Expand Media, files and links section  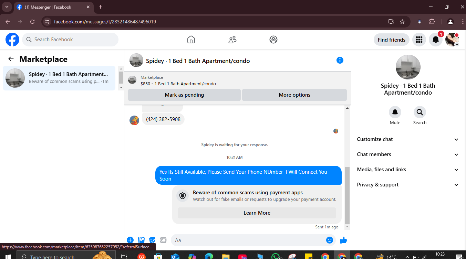[408, 170]
